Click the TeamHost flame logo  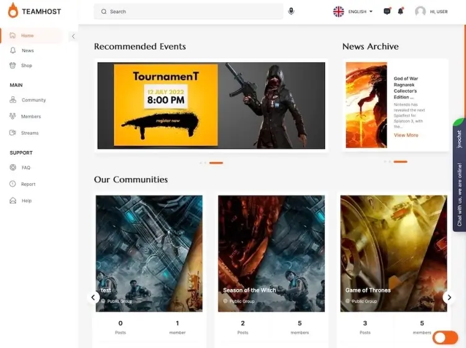point(13,11)
